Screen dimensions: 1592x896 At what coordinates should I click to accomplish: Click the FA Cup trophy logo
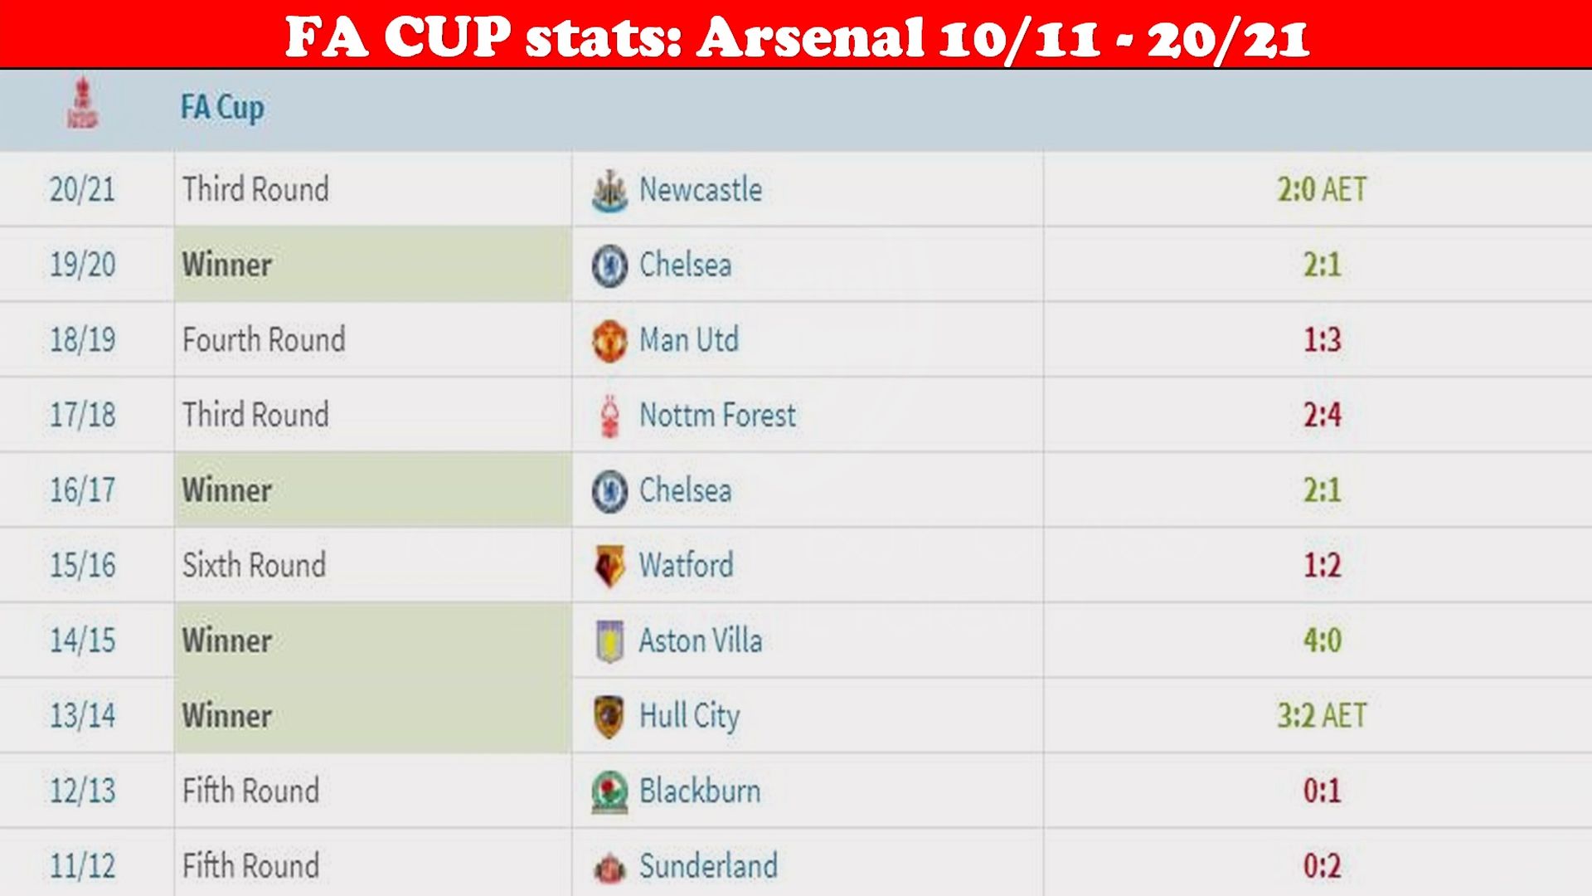coord(82,105)
